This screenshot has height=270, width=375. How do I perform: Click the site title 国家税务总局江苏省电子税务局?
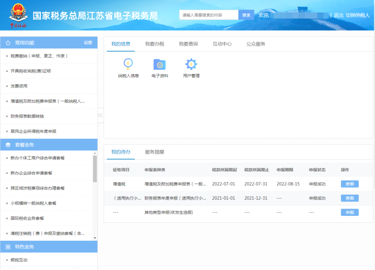coord(95,16)
